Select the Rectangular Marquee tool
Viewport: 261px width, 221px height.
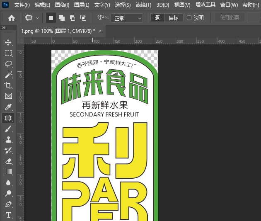[x=8, y=53]
